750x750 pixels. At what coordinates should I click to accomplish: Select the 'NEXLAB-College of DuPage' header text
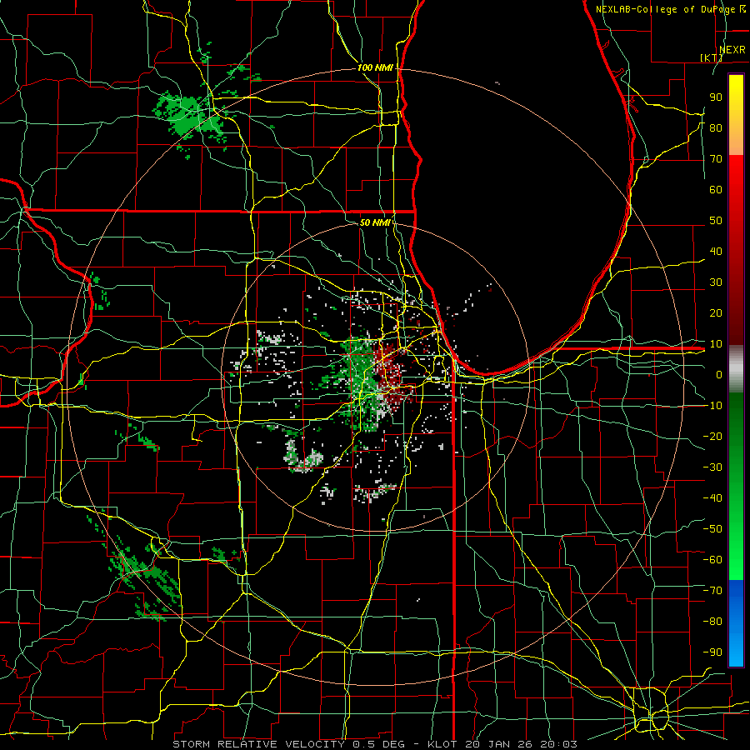click(x=666, y=9)
